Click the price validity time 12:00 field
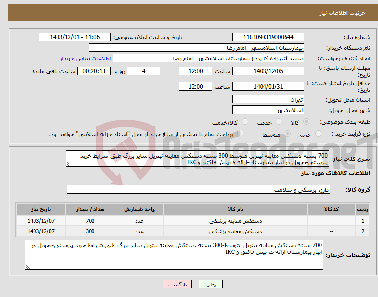Screen dimensions: 378x297 click(x=195, y=86)
